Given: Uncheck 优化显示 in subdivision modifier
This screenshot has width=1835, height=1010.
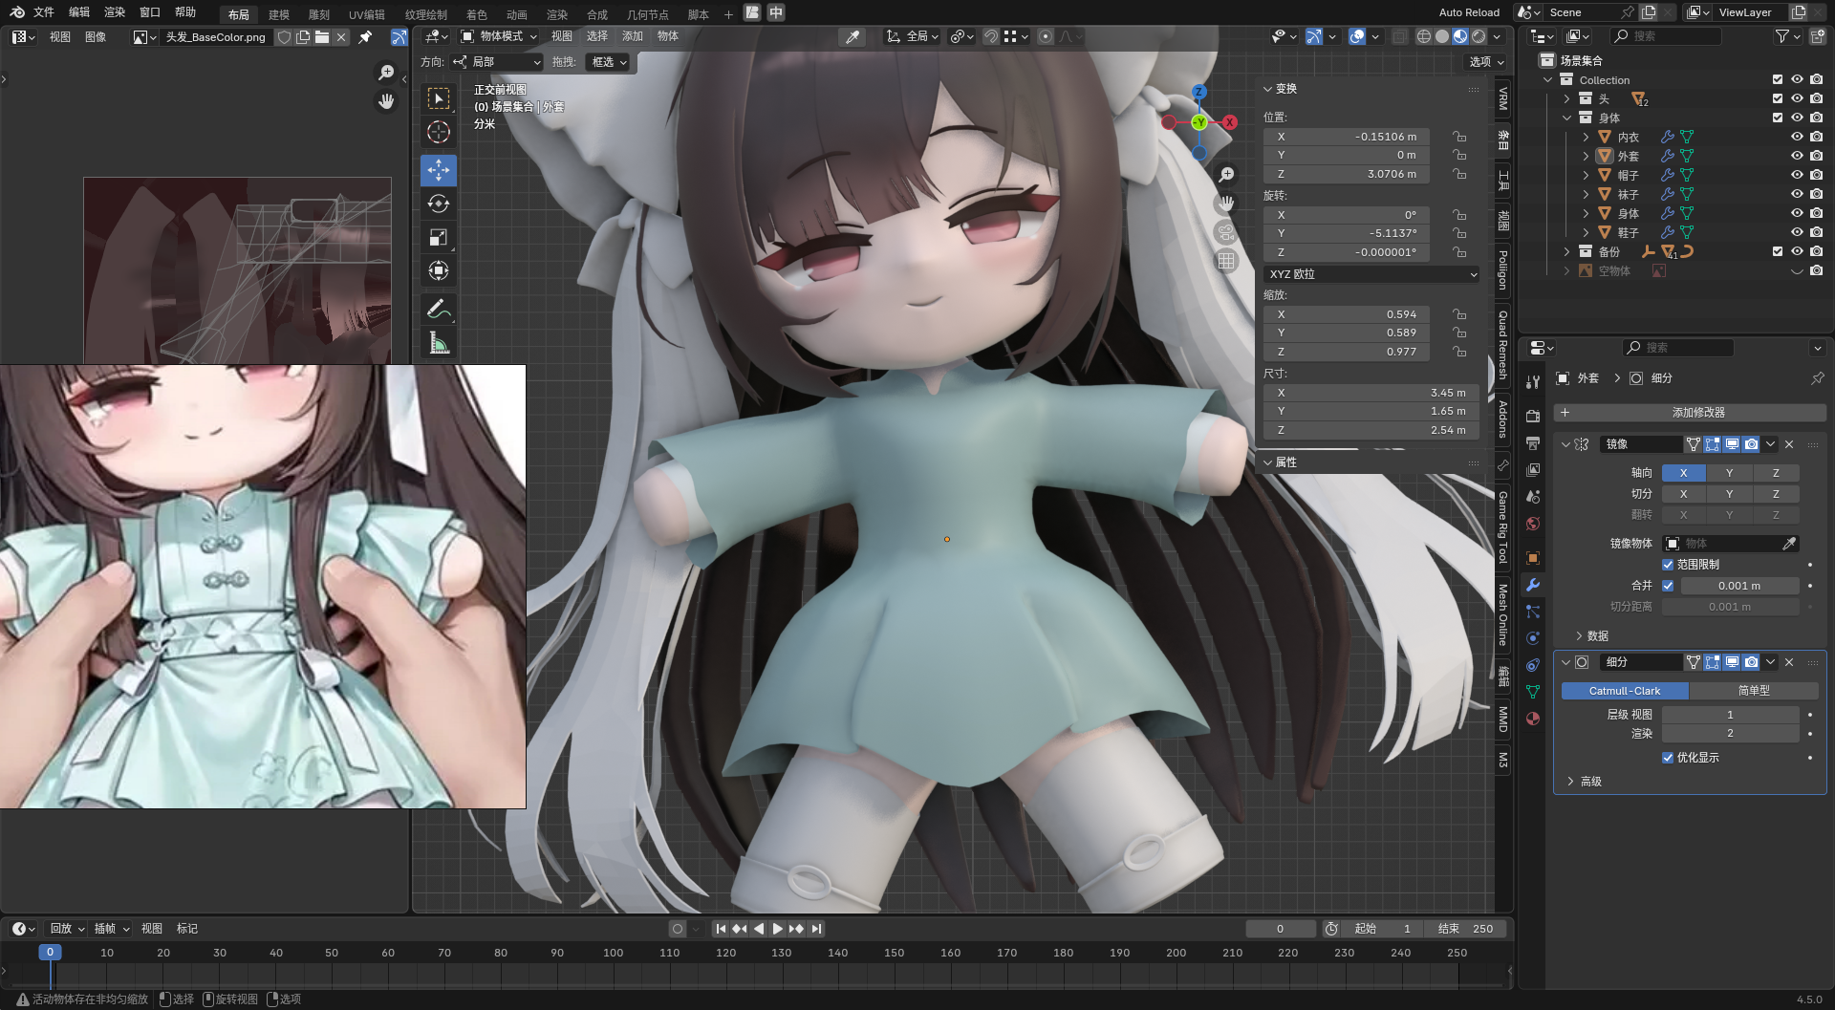Looking at the screenshot, I should click(1668, 758).
